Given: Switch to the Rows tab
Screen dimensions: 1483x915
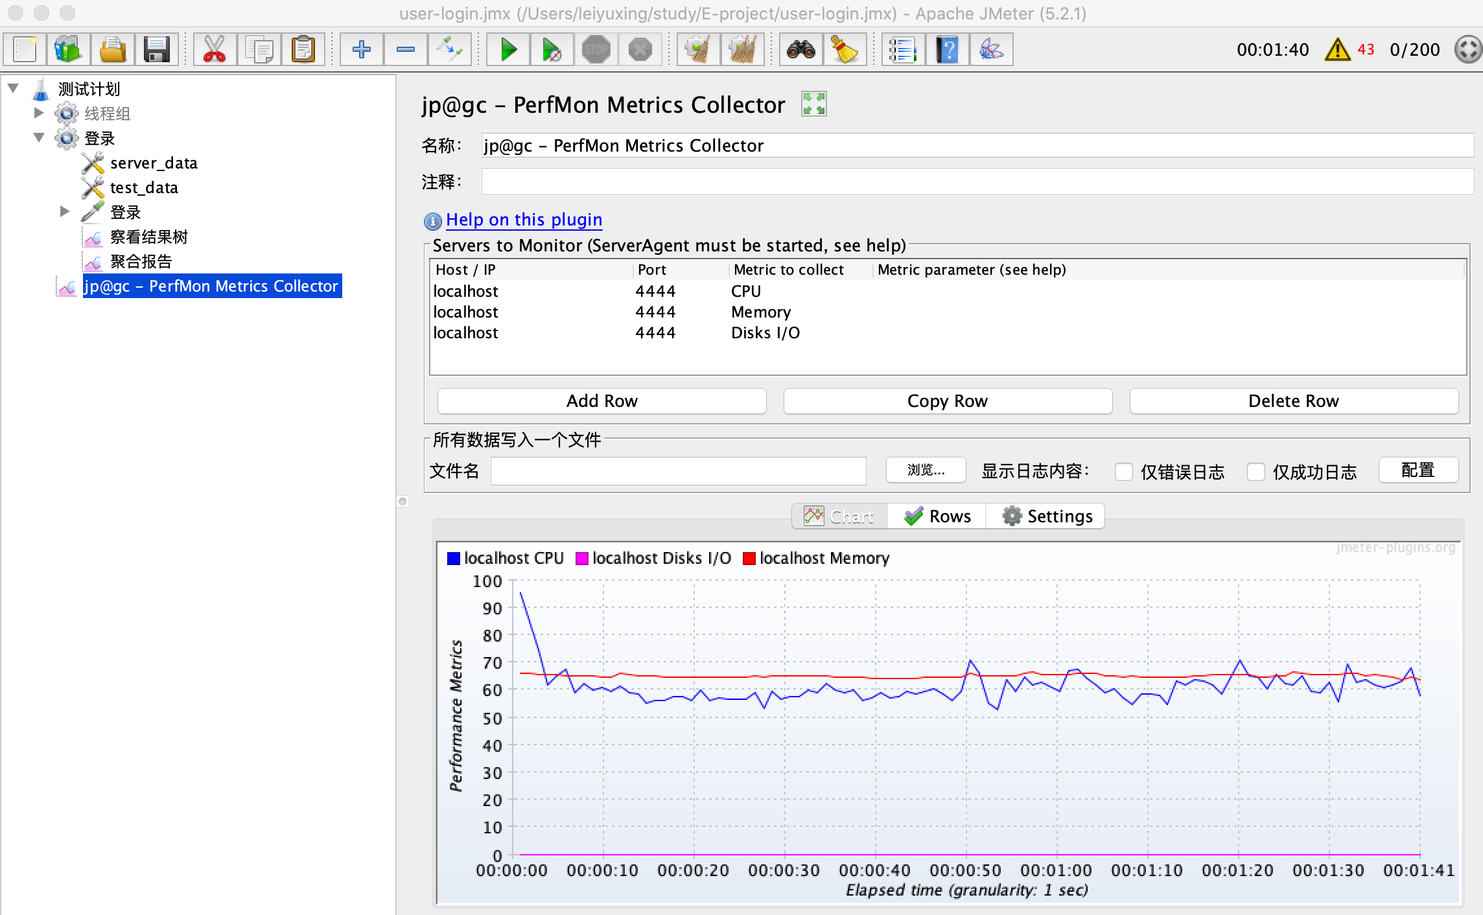Looking at the screenshot, I should [x=937, y=516].
